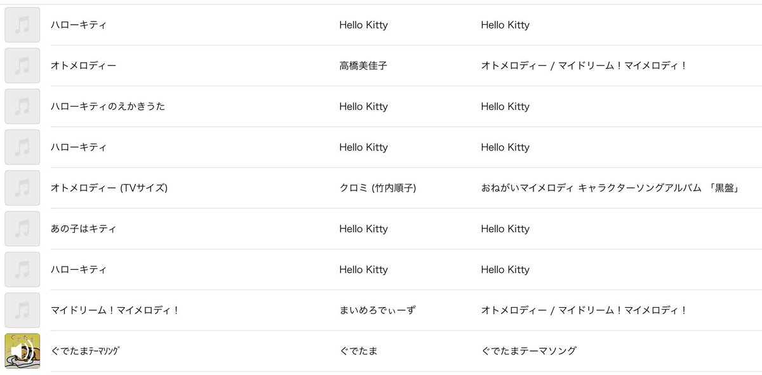Select the song あの子はキティ
This screenshot has height=375, width=762.
click(84, 228)
